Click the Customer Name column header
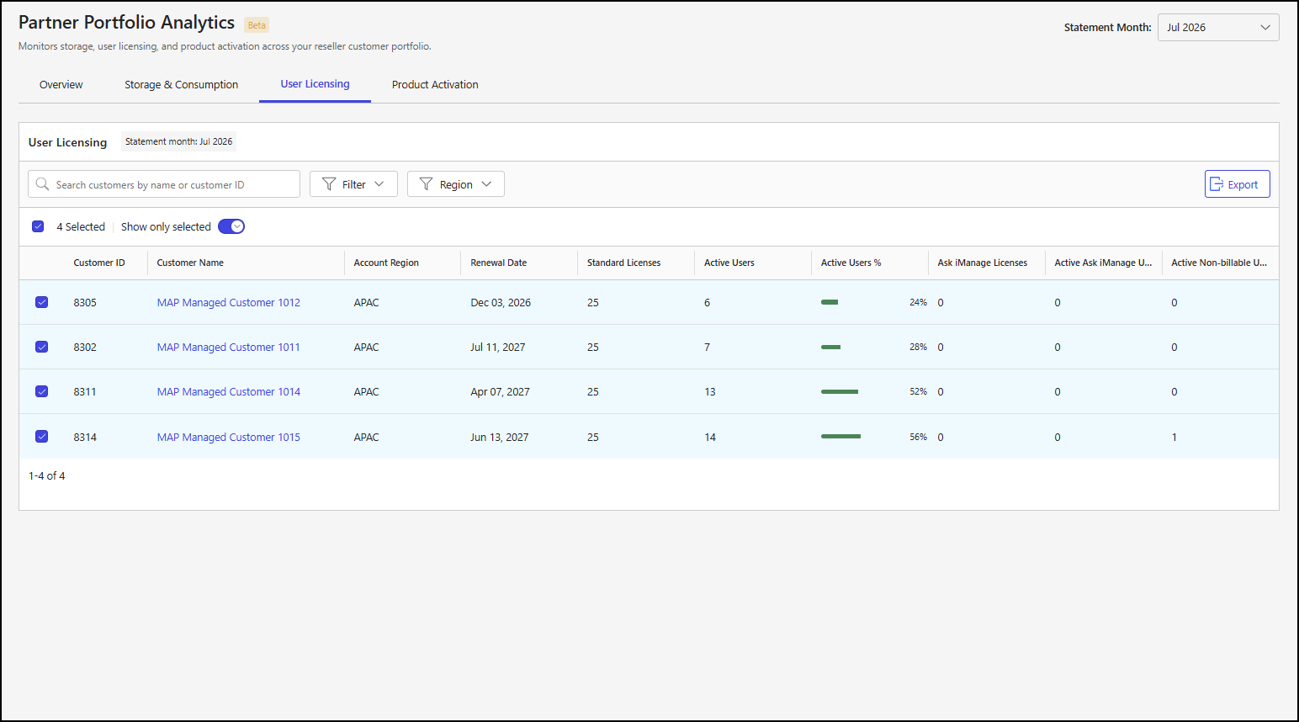Viewport: 1299px width, 722px height. 190,263
